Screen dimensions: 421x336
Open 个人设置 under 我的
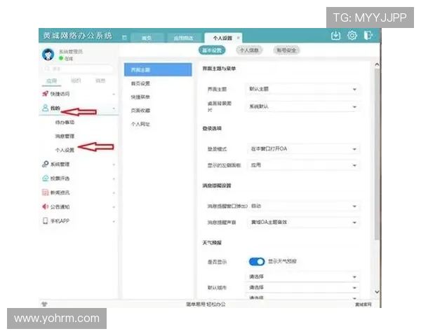(65, 150)
